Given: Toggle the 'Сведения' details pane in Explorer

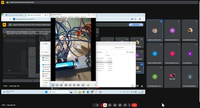Looking at the screenshot, I should (x=130, y=52).
